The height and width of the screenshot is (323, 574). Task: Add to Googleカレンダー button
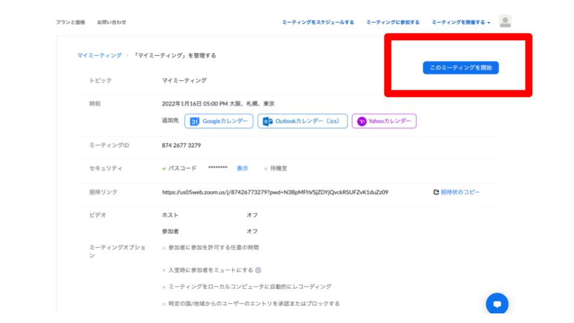pos(219,121)
